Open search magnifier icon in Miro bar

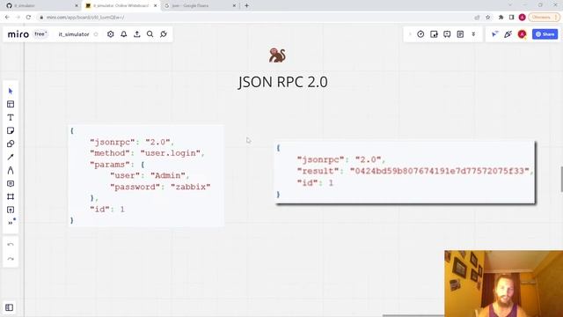click(150, 34)
